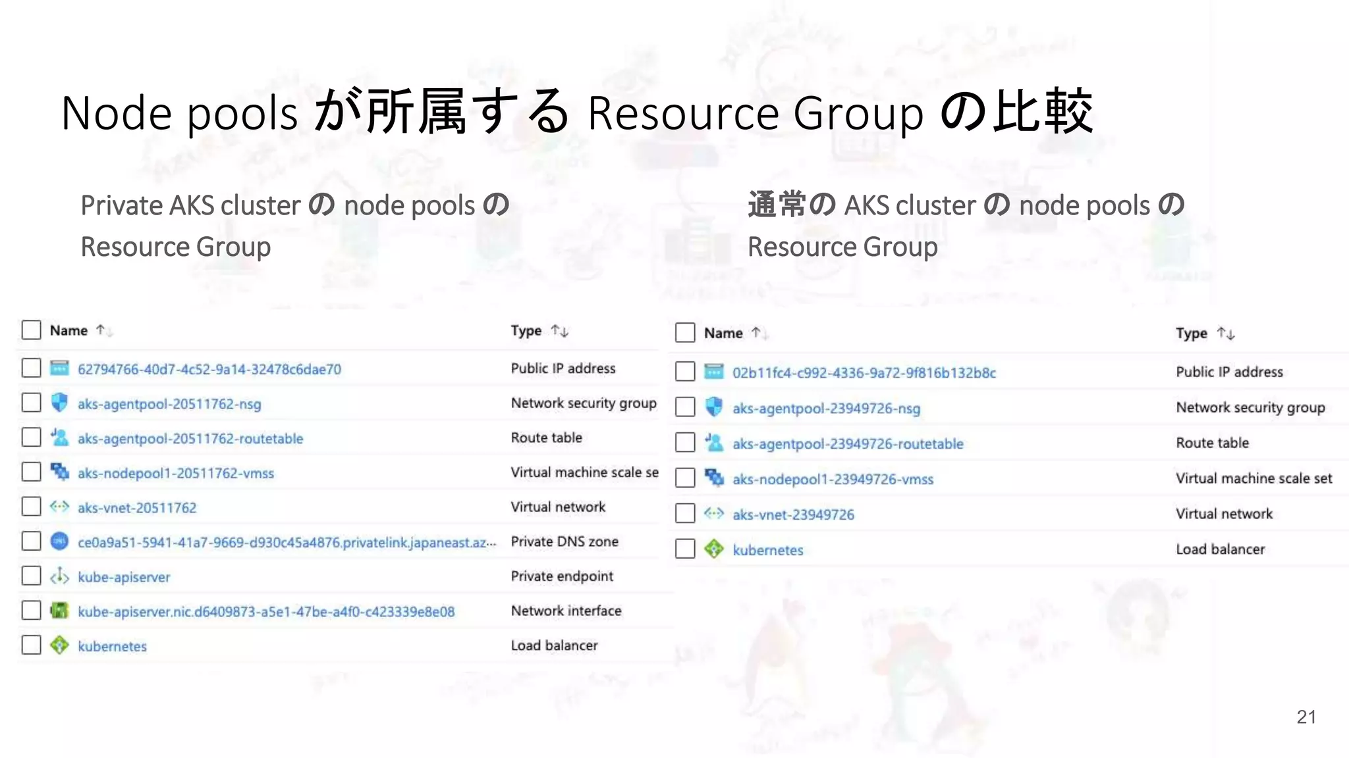Click 'Virtual machine scale set' cell in right table

tap(1254, 478)
